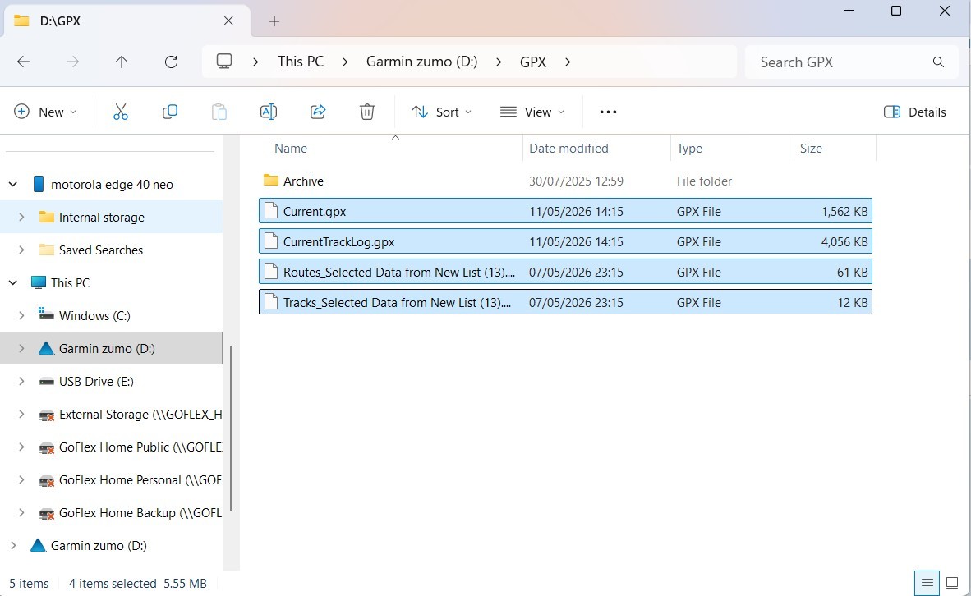Click the Internal storage folder icon
Screen dimensions: 971x596
pos(46,218)
